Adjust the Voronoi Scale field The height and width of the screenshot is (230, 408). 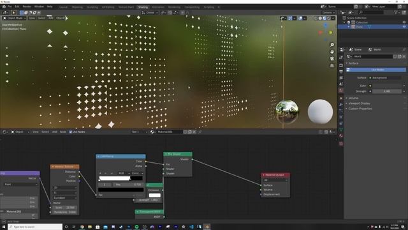pyautogui.click(x=65, y=208)
